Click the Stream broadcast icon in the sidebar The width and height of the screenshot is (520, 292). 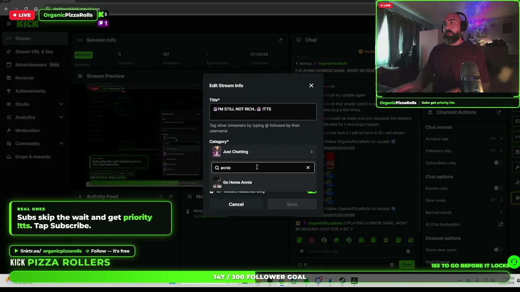coord(9,39)
